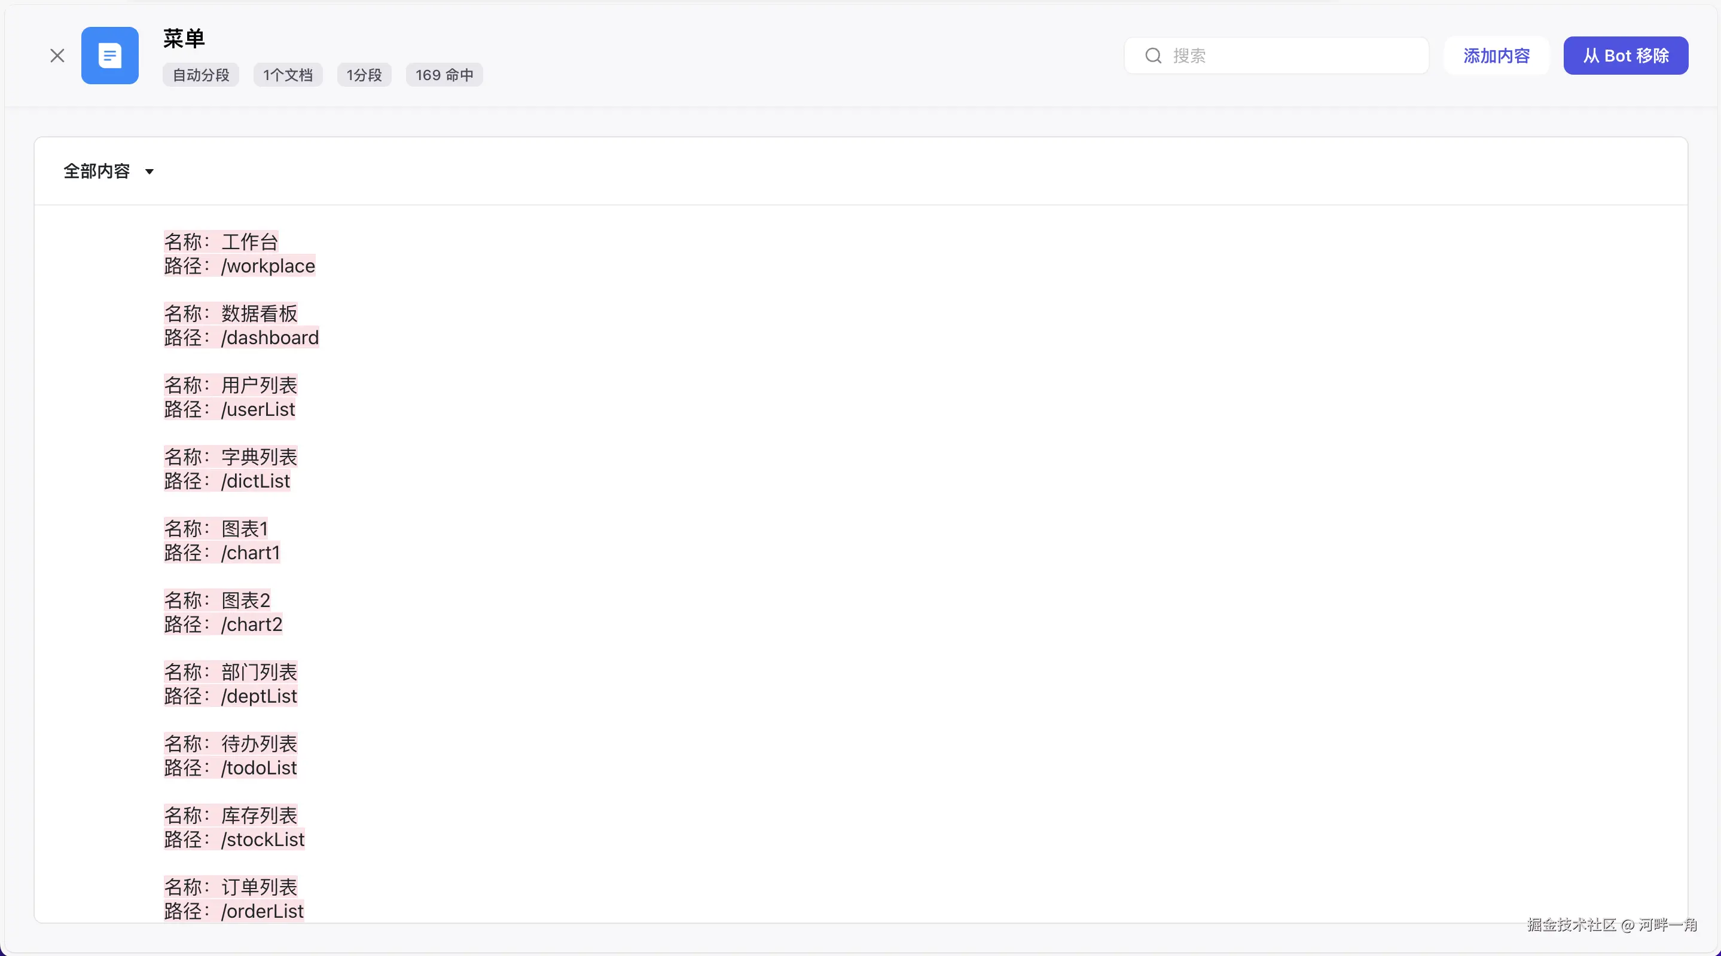
Task: Select the 自动分段 tag
Action: [200, 75]
